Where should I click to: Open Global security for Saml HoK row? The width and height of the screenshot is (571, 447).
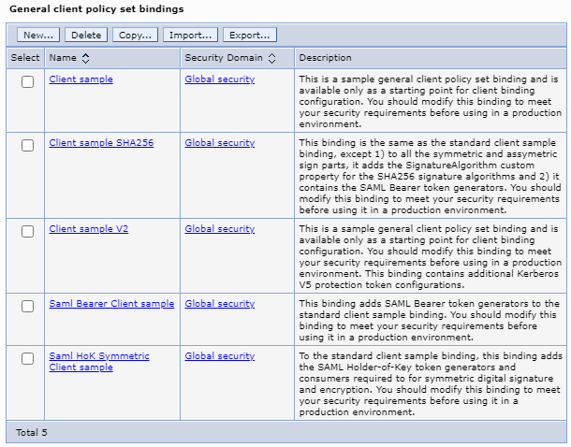220,356
